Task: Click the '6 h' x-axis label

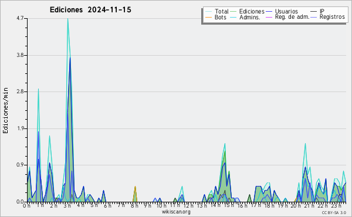Action: coord(107,205)
